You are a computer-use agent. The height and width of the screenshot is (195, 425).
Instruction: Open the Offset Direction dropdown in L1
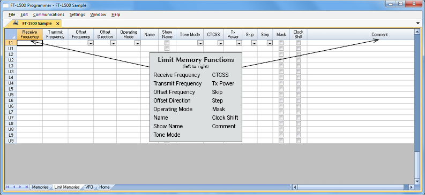click(113, 43)
